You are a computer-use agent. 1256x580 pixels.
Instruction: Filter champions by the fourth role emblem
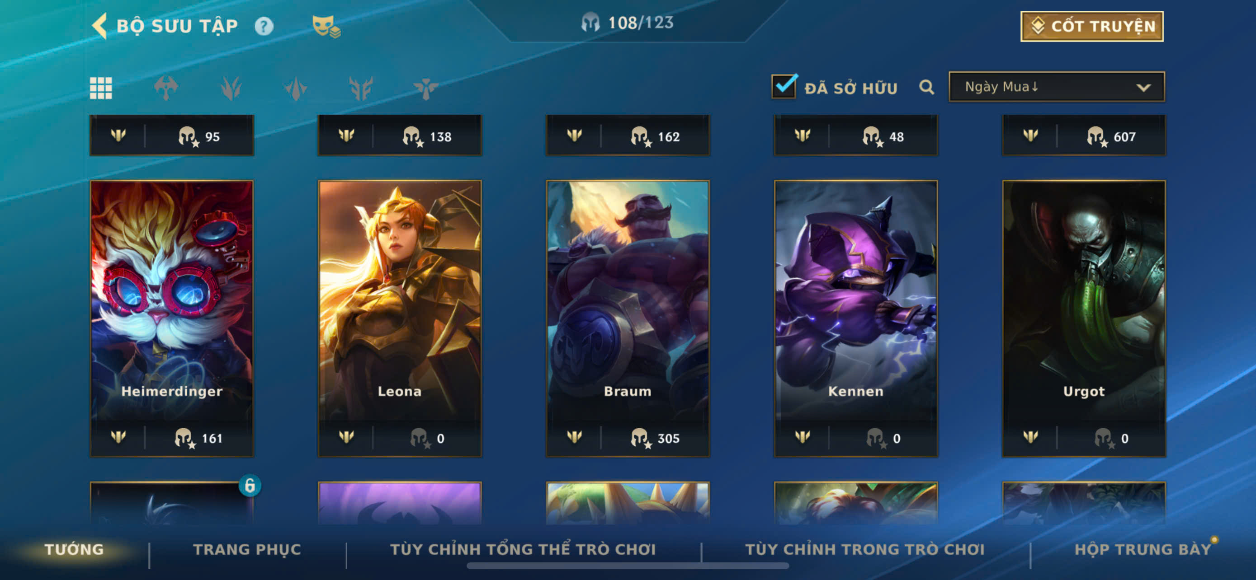click(361, 88)
